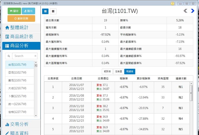This screenshot has width=199, height=135.
Task: Open help via the yellow question mark icon
Action: pyautogui.click(x=172, y=3)
